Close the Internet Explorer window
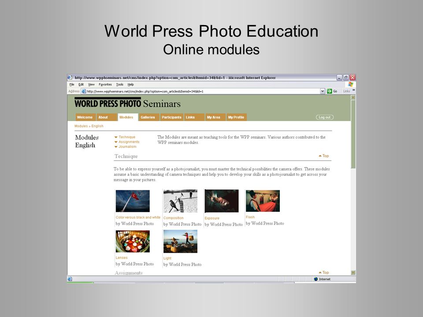Viewport: 423px width, 317px height. (352, 77)
